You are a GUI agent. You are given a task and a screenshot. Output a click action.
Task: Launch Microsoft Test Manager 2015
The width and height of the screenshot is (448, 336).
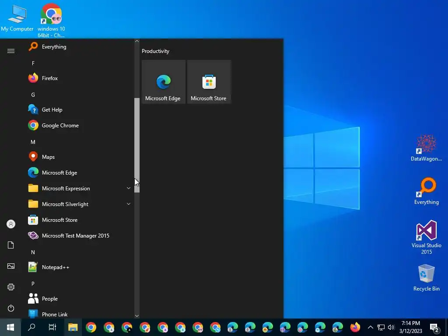click(79, 236)
